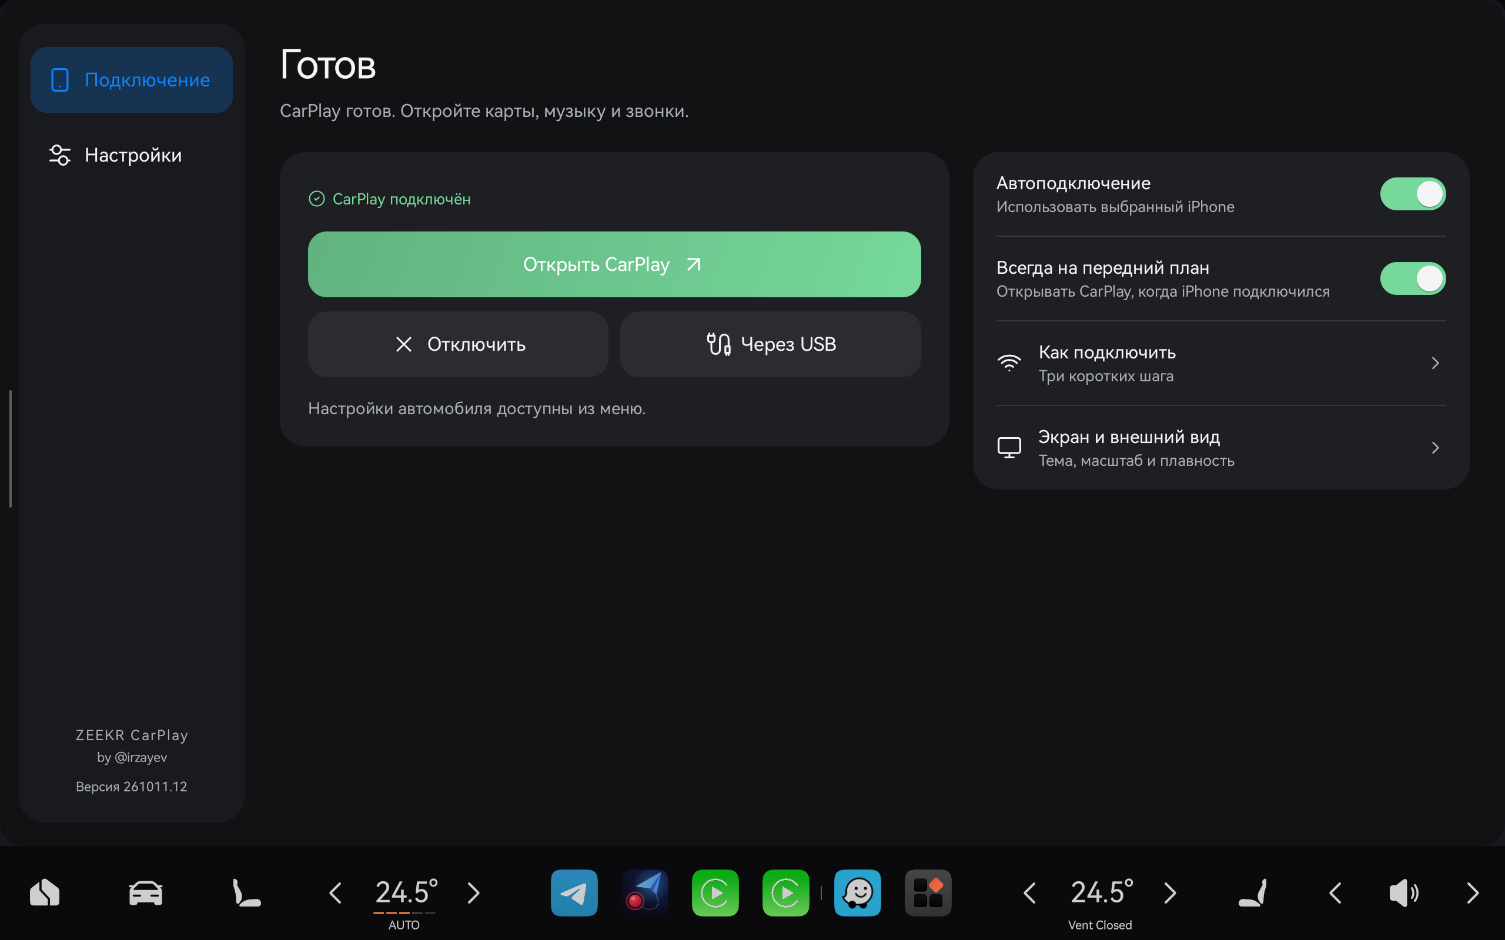Screen dimensions: 1505x940
Task: Open the navigation arrow map app
Action: [644, 893]
